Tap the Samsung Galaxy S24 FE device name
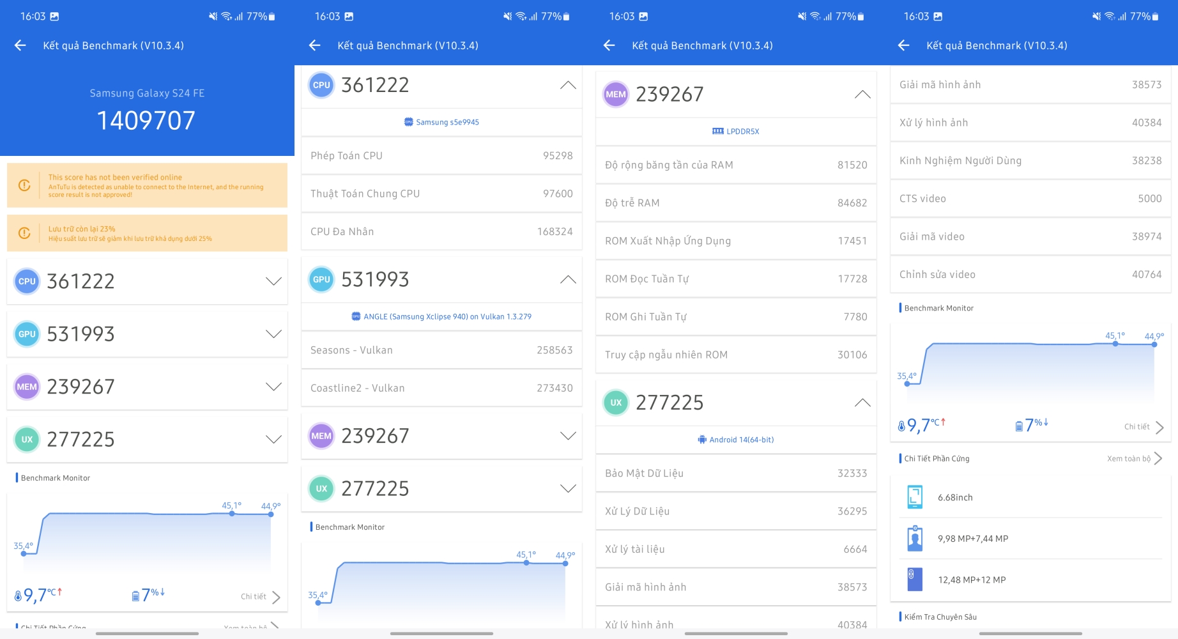Screen dimensions: 1178x639 [x=147, y=93]
